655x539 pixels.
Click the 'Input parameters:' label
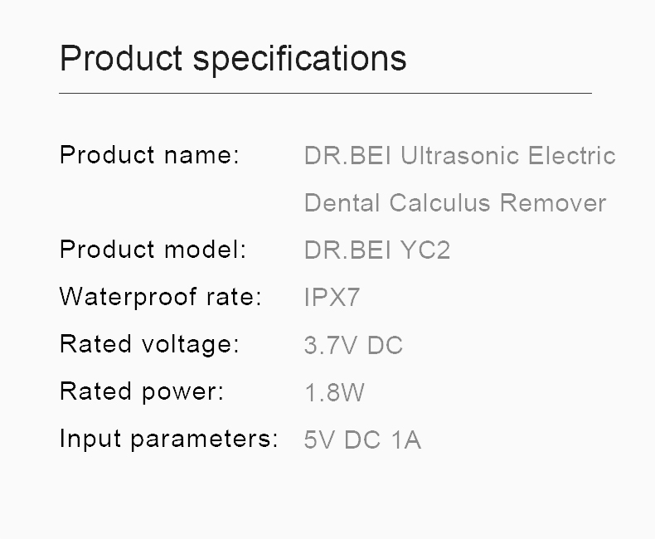(168, 439)
